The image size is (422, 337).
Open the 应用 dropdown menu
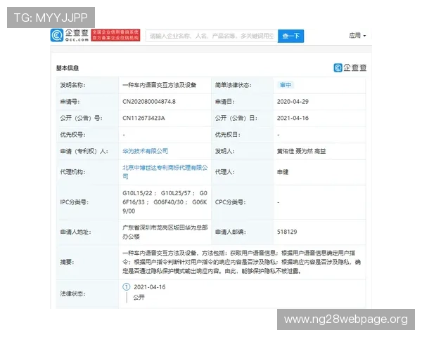pos(357,36)
